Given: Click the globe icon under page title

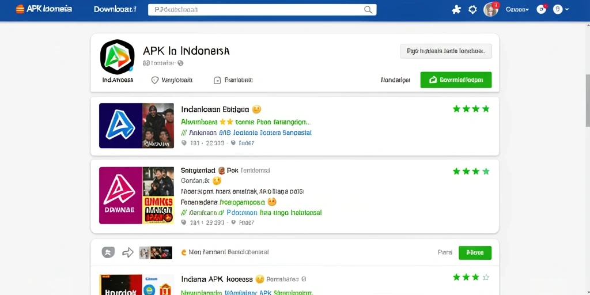Looking at the screenshot, I should point(180,63).
